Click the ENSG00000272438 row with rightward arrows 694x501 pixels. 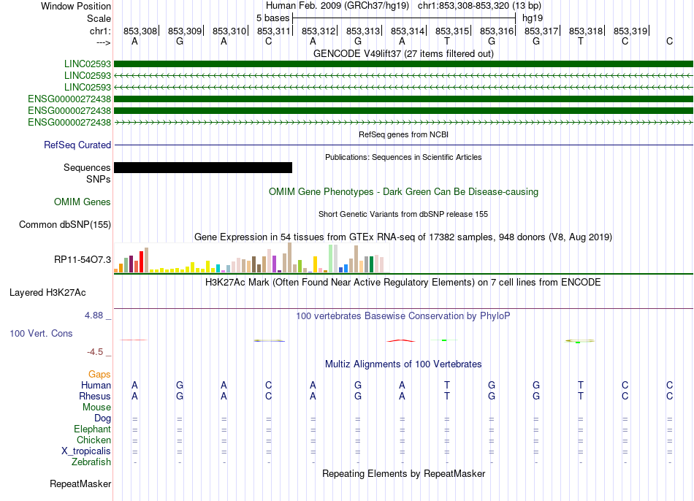pyautogui.click(x=403, y=122)
